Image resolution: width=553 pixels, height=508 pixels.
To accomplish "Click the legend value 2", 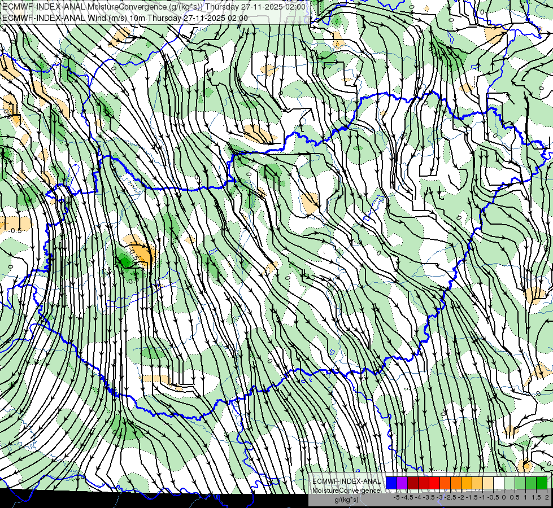I will (547, 497).
